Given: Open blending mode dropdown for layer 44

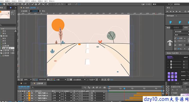Looking at the screenshot, I should pos(56,93).
